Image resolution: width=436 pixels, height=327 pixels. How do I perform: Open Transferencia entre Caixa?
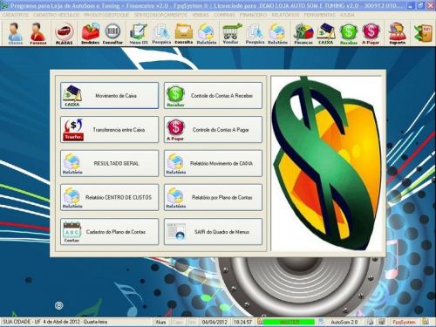(110, 130)
